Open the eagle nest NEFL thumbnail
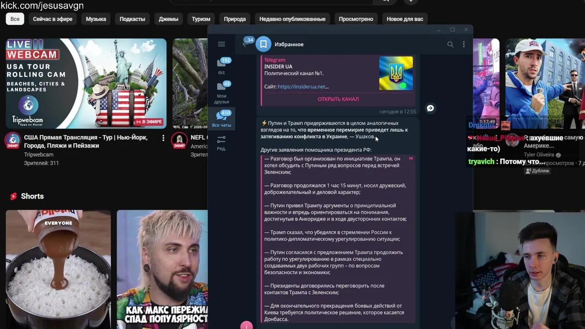585x329 pixels. [x=190, y=84]
